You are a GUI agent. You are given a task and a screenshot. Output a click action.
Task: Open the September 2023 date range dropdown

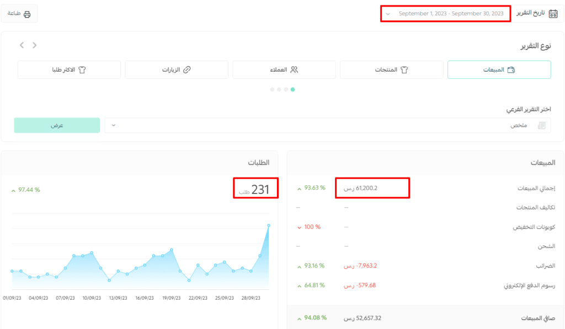tap(445, 14)
